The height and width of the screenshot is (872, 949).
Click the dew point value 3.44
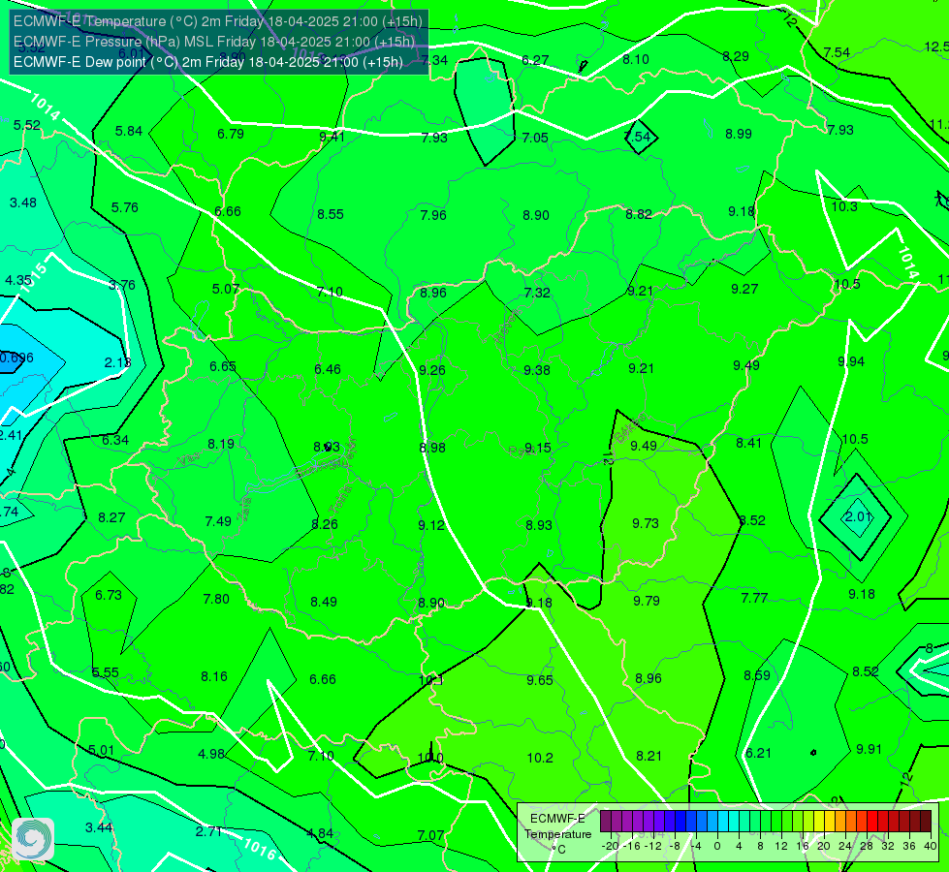click(x=99, y=827)
